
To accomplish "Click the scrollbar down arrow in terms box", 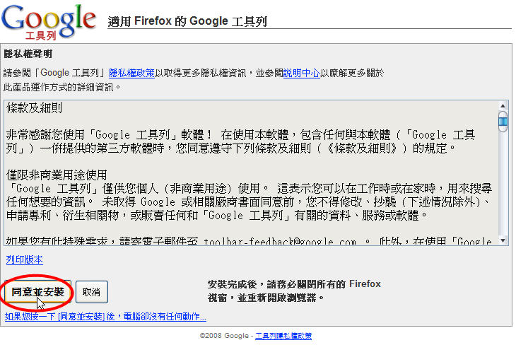I will click(503, 240).
